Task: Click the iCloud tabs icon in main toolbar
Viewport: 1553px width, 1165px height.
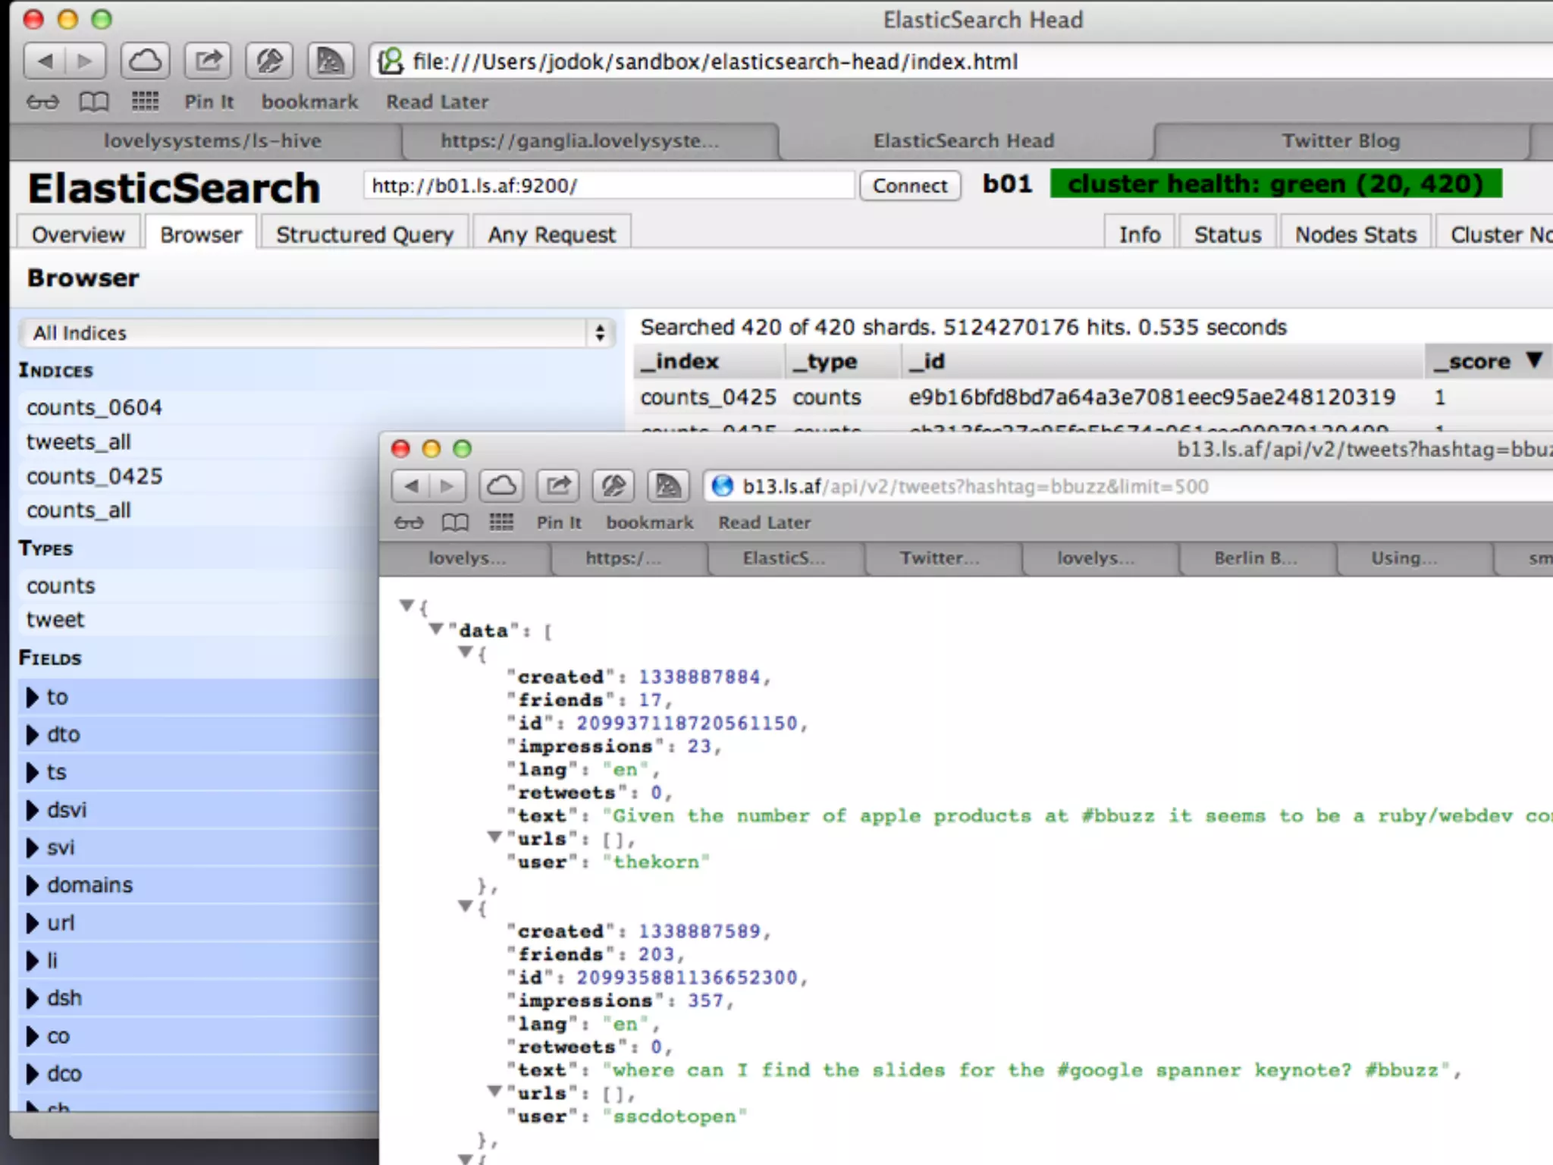Action: (145, 61)
